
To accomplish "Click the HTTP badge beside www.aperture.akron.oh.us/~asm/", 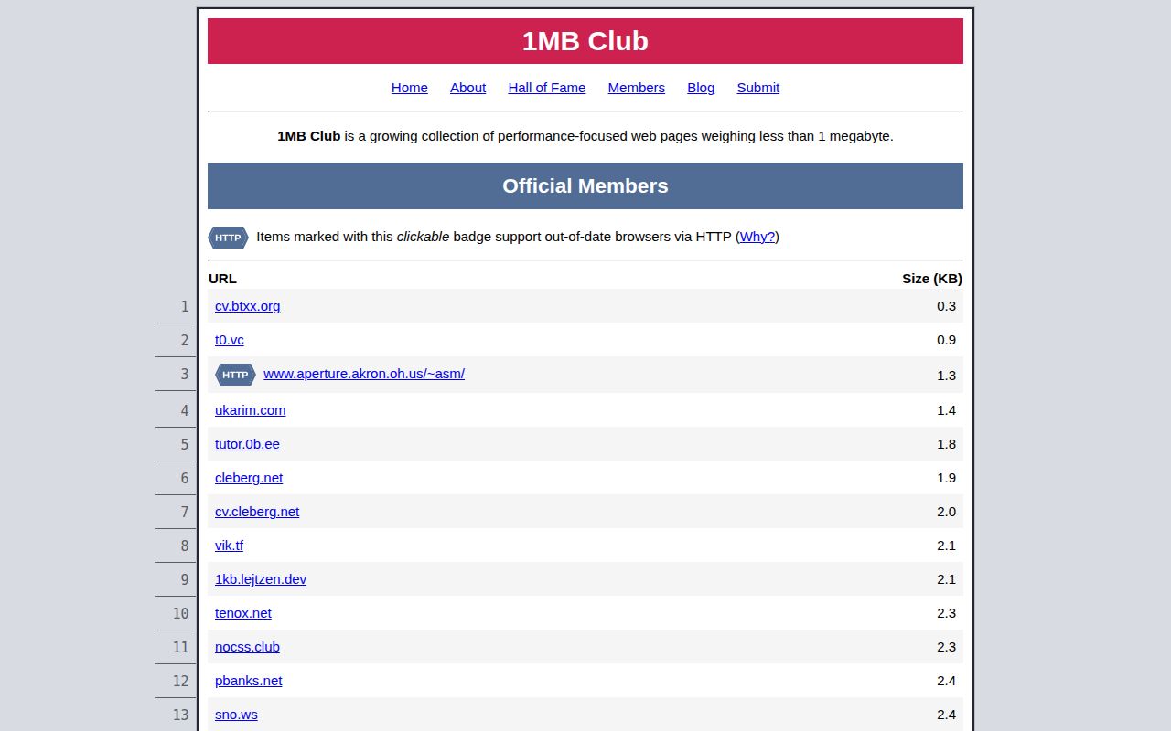I will 235,375.
